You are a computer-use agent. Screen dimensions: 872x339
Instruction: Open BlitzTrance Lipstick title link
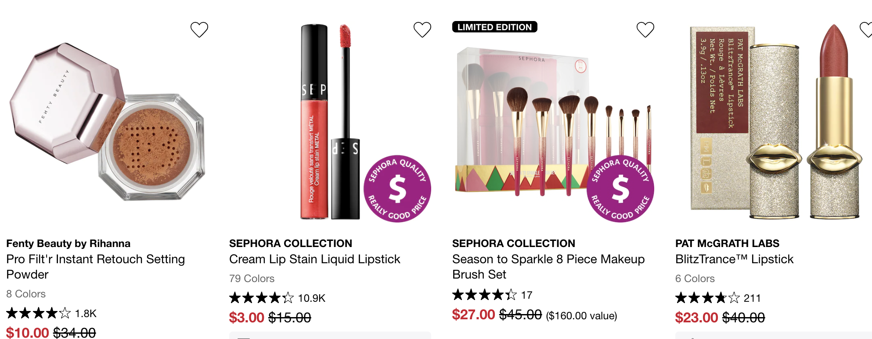(x=734, y=259)
